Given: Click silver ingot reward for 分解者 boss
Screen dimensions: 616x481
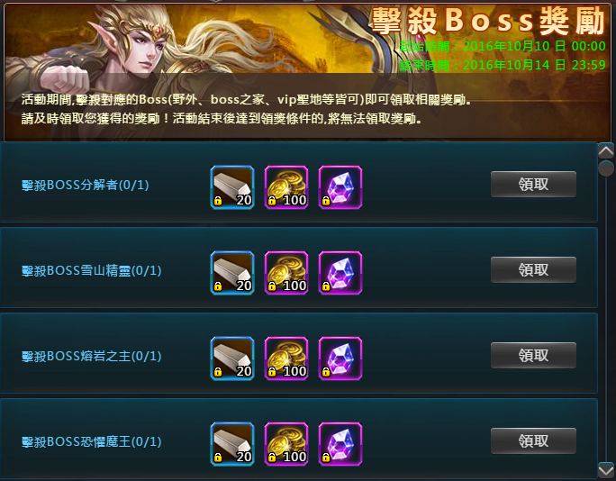Looking at the screenshot, I should coord(232,187).
